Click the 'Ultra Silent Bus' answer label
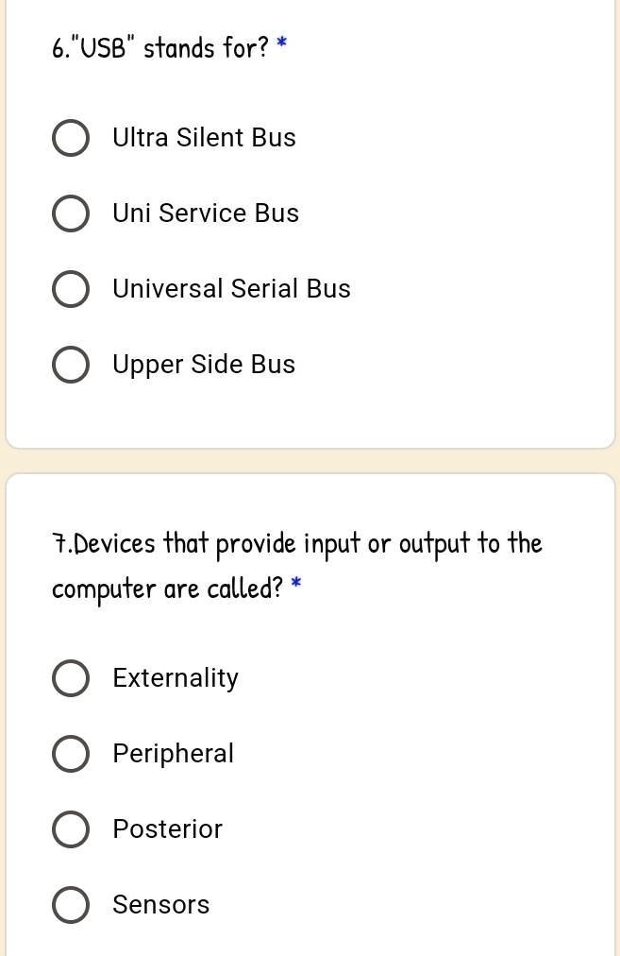Image resolution: width=620 pixels, height=956 pixels. (x=204, y=137)
